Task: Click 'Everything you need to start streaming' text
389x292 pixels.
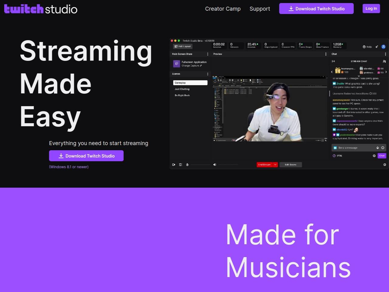Action: [x=98, y=143]
